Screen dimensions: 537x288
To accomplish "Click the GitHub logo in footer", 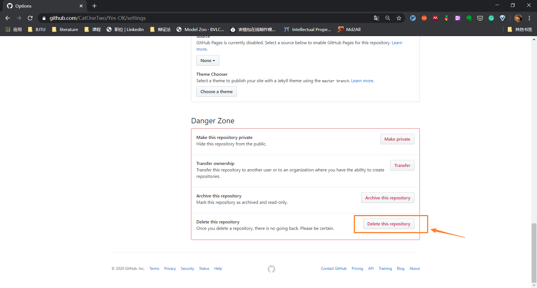I will [x=271, y=269].
